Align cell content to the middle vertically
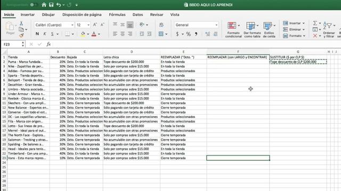Screen dimensions: 341x191 pos(123,24)
